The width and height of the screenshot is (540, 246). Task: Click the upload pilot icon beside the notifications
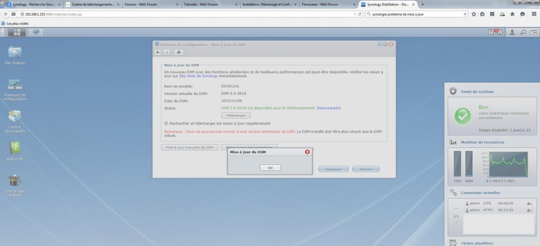(491, 32)
